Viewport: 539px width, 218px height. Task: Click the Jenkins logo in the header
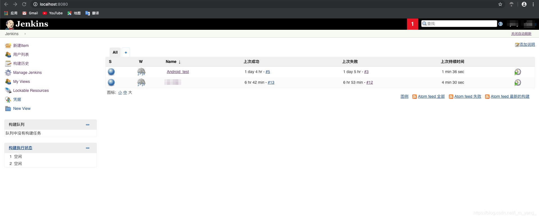click(27, 24)
